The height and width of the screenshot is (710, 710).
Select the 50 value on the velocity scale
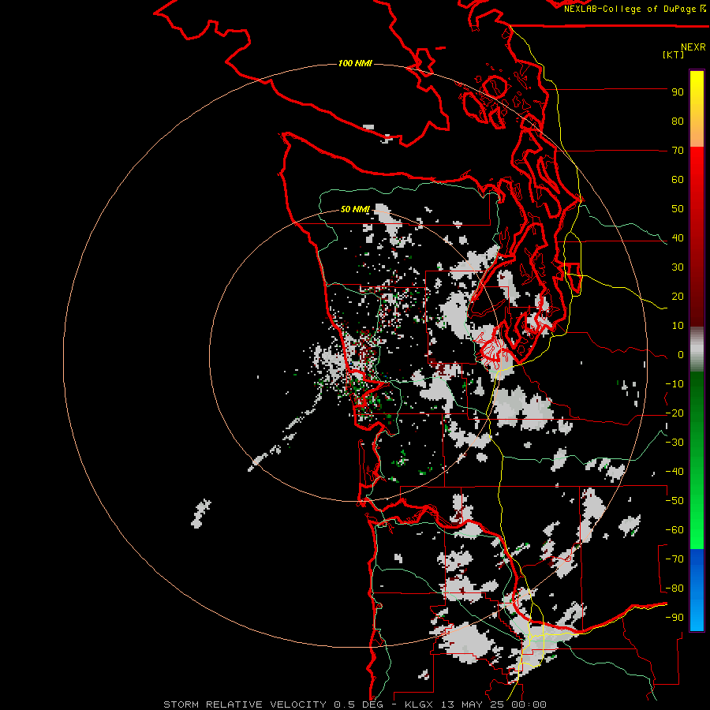678,209
